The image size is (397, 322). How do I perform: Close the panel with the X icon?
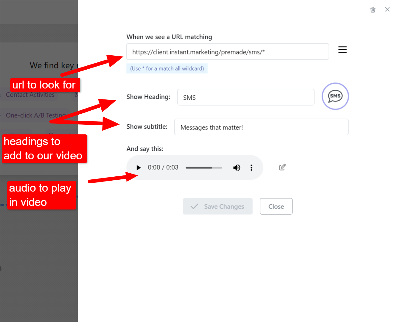coord(387,9)
